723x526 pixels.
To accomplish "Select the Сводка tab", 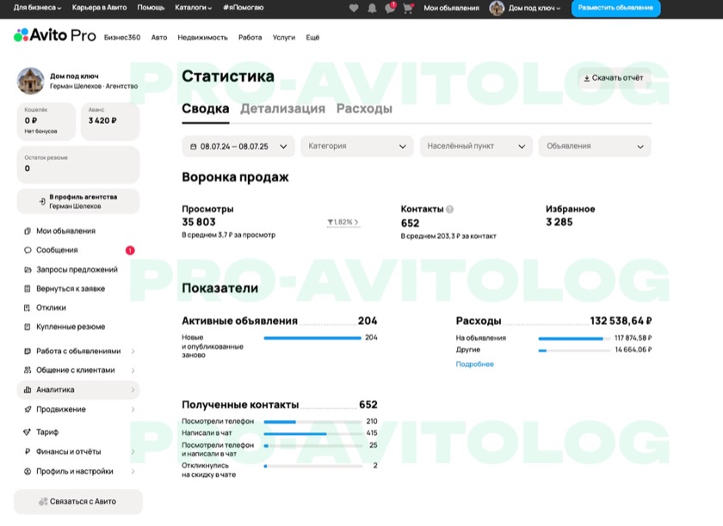I will [x=205, y=108].
